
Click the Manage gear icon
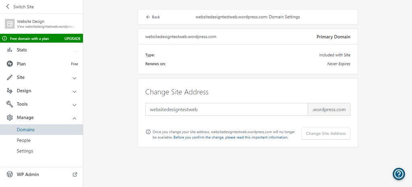[10, 118]
